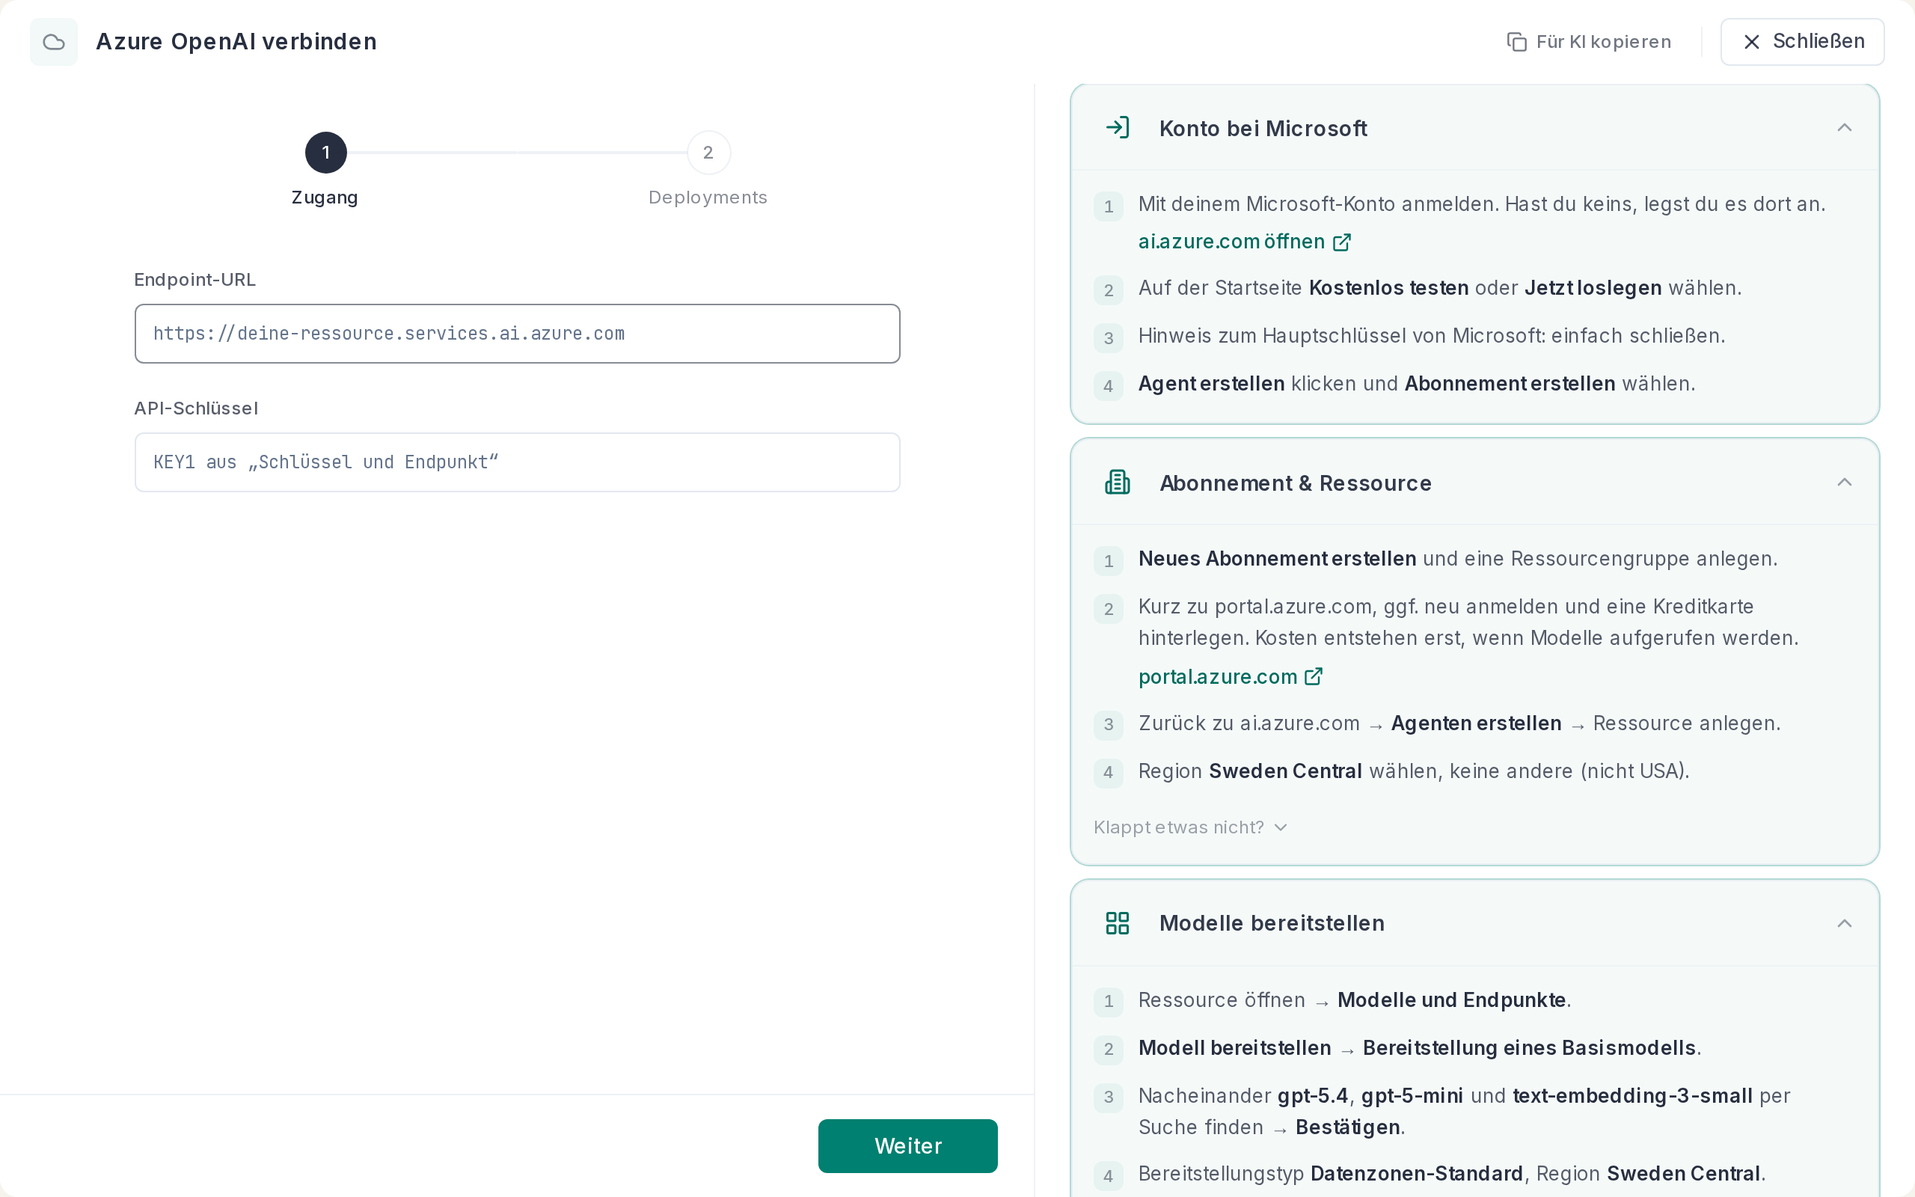Click the step Region Sweden Central wählen

1413,771
